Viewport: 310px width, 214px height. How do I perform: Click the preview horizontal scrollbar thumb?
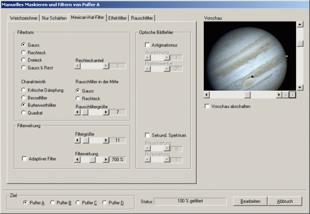click(x=247, y=95)
